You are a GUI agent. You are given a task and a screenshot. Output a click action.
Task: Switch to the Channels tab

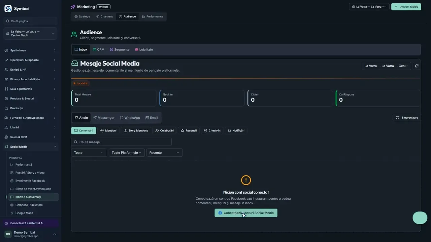(104, 16)
